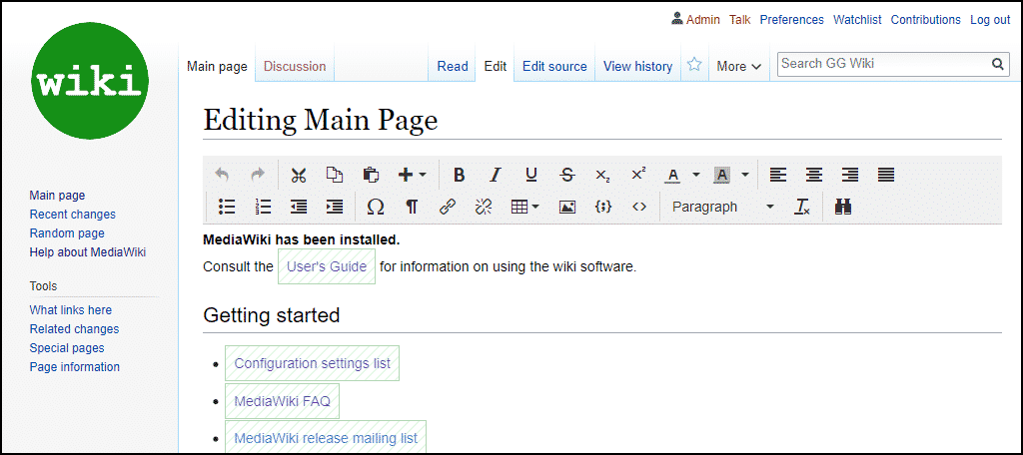The width and height of the screenshot is (1023, 455).
Task: Go to Recent changes in sidebar
Action: coord(72,214)
